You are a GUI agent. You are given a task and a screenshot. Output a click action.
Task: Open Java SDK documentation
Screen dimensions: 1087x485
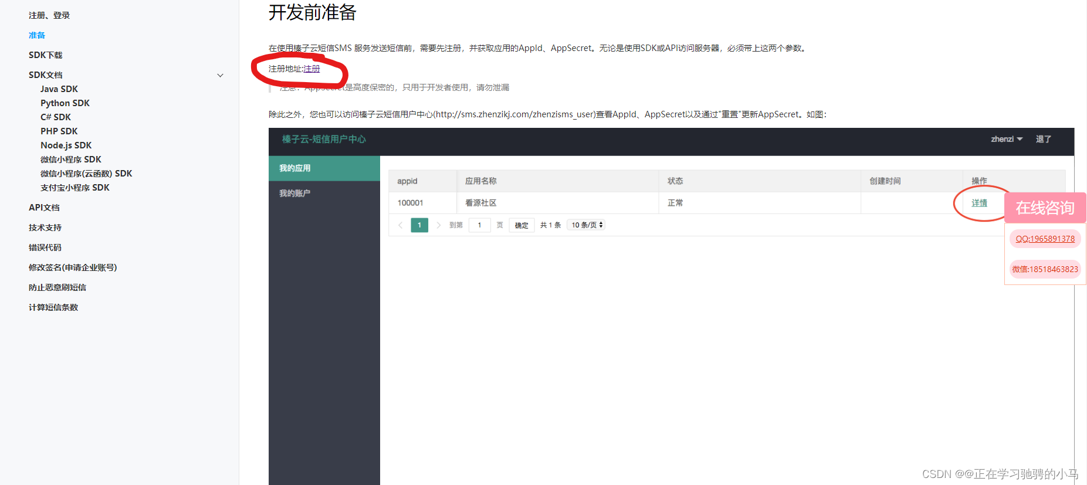coord(59,89)
